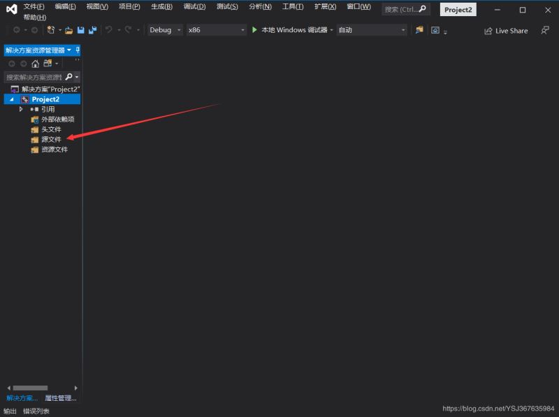Click the Save file icon in toolbar

point(80,30)
